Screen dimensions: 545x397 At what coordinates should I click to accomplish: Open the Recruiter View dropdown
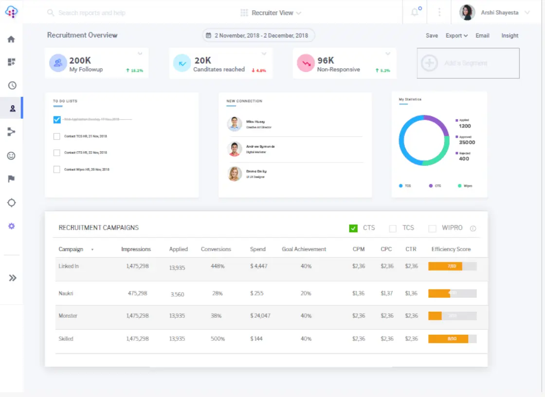click(272, 13)
